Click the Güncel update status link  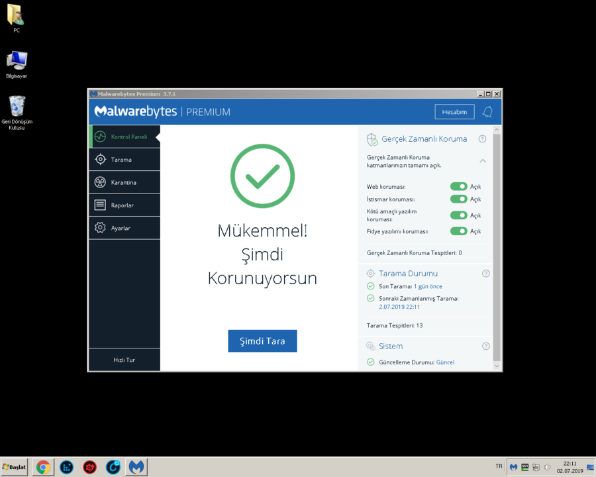(445, 362)
